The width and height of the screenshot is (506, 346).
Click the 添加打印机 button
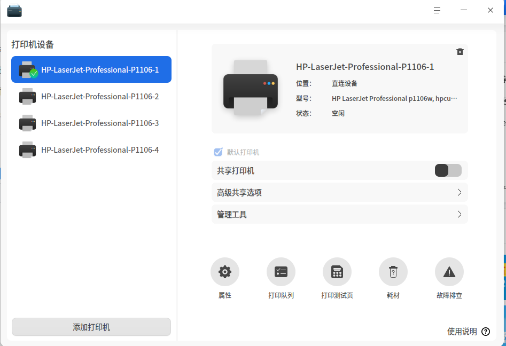(x=91, y=327)
